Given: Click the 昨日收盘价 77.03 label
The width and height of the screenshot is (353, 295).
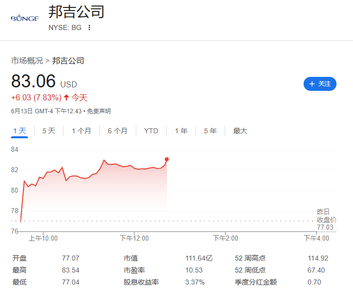Looking at the screenshot, I should point(327,220).
